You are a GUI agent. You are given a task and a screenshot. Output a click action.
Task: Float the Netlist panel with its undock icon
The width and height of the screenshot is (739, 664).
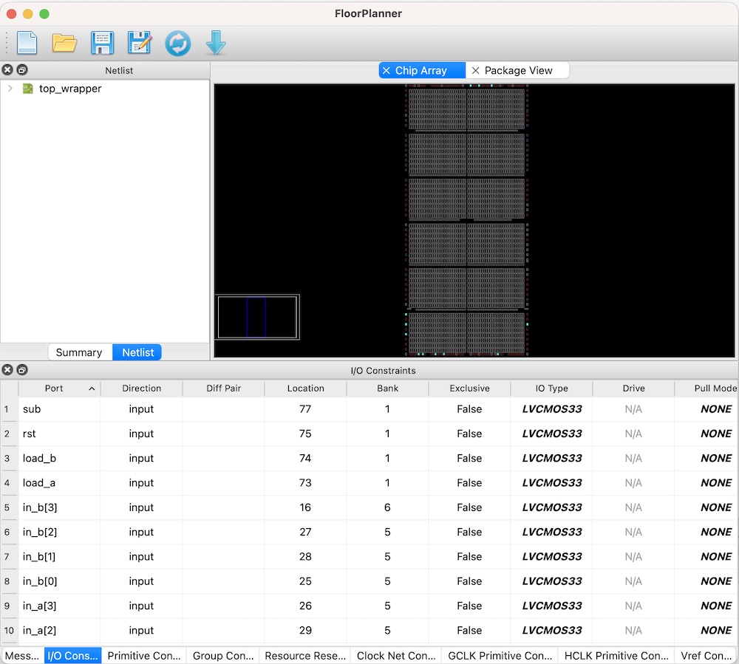coord(22,70)
